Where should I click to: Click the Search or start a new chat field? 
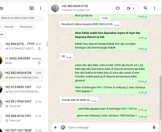(x=22, y=18)
